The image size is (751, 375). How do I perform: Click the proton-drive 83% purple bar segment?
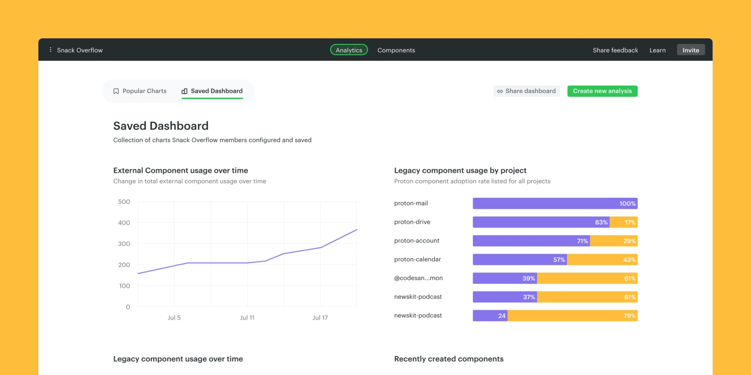pos(541,222)
